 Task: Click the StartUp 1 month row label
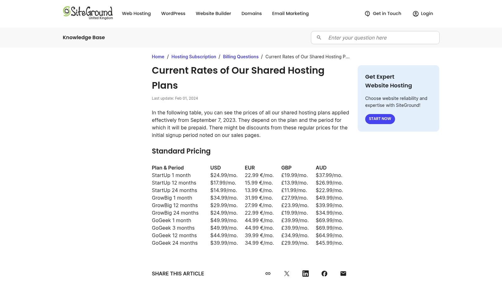point(171,175)
